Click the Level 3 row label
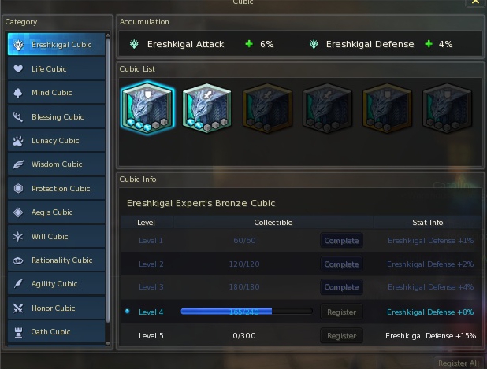This screenshot has width=487, height=369. [x=151, y=287]
